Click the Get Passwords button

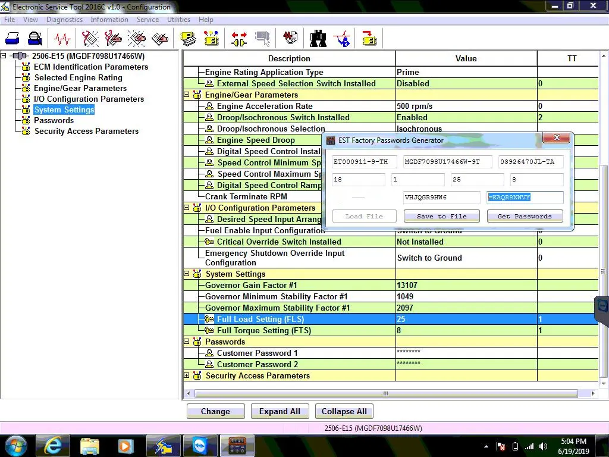pyautogui.click(x=525, y=216)
